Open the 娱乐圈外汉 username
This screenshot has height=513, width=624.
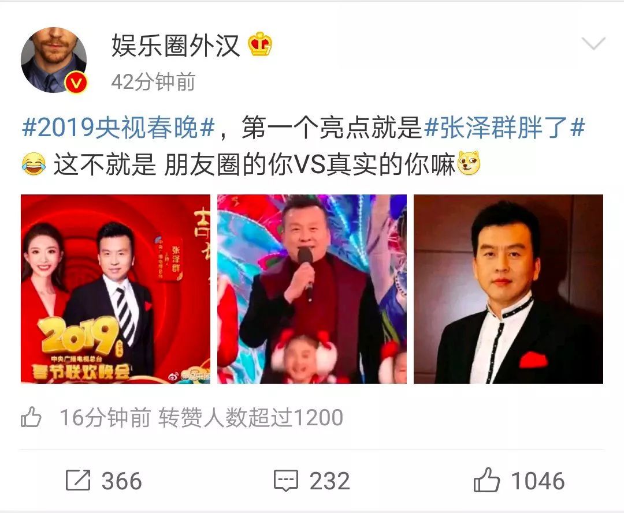tap(176, 45)
